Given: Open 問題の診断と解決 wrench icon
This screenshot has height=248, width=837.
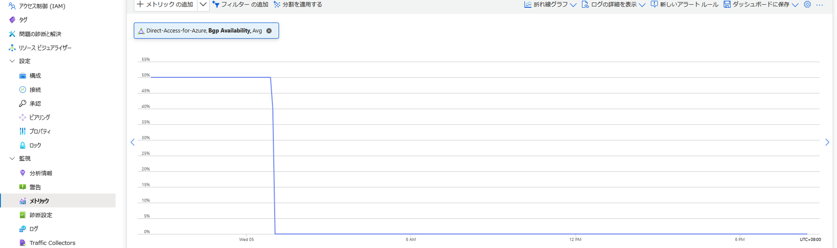Looking at the screenshot, I should click(x=12, y=34).
